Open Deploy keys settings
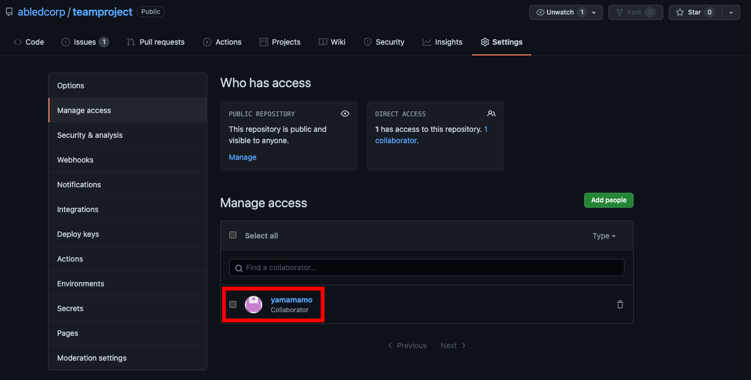 (128, 234)
